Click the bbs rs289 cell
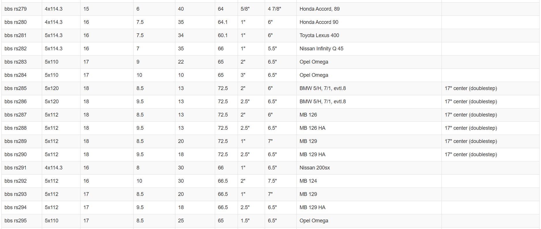Viewport: 541px width, 229px height. (x=22, y=141)
